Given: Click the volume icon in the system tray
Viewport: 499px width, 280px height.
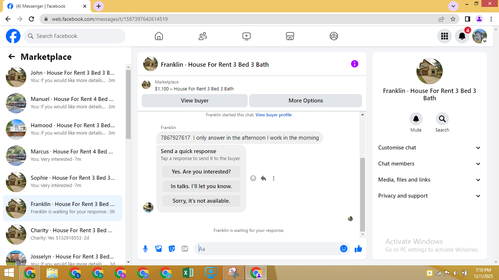Looking at the screenshot, I should (456, 273).
